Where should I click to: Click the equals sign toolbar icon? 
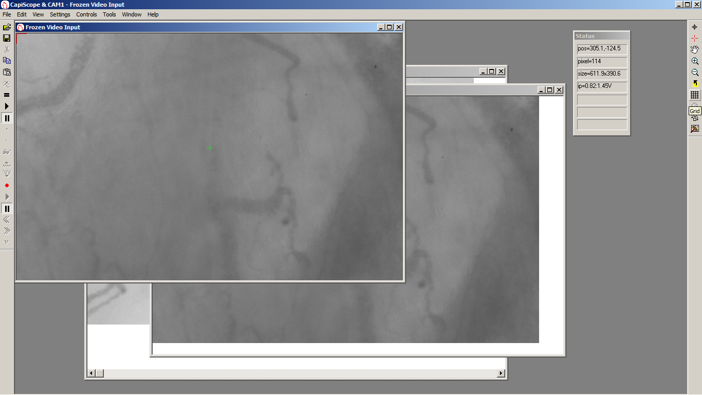[7, 95]
